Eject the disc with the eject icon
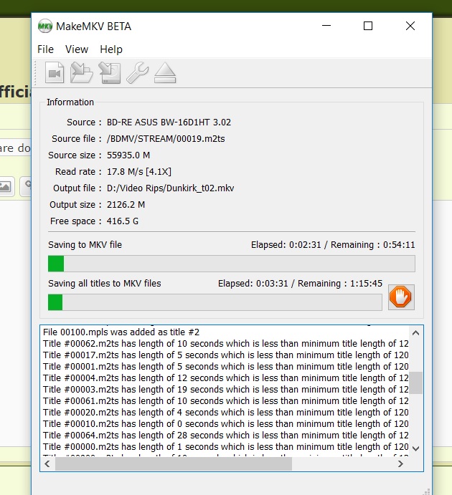 click(165, 72)
